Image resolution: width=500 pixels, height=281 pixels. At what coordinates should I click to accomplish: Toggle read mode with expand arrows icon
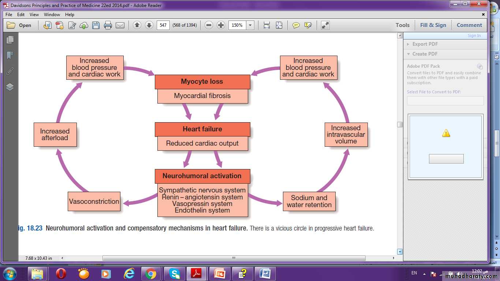coord(325,25)
